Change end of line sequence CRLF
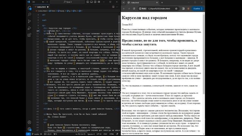The width and height of the screenshot is (242, 136). 105,134
